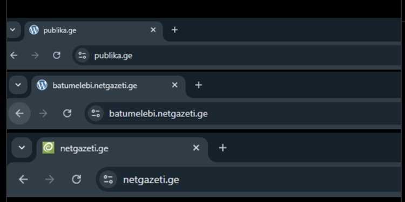The width and height of the screenshot is (405, 202).
Task: Open a new tab next to batumelebi.netgazeti.ge
Action: tap(198, 85)
